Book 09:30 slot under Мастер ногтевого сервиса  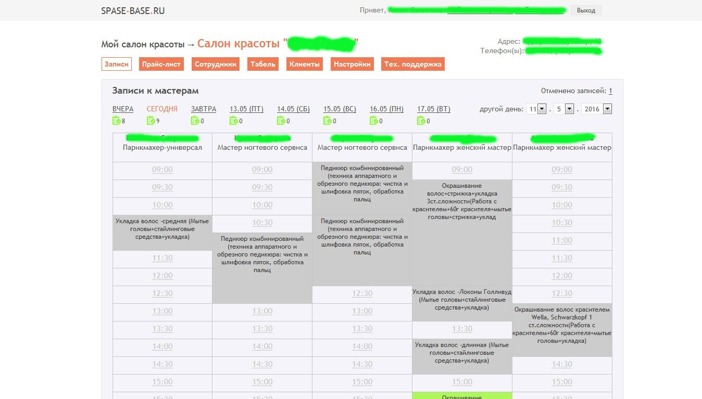[x=262, y=187]
